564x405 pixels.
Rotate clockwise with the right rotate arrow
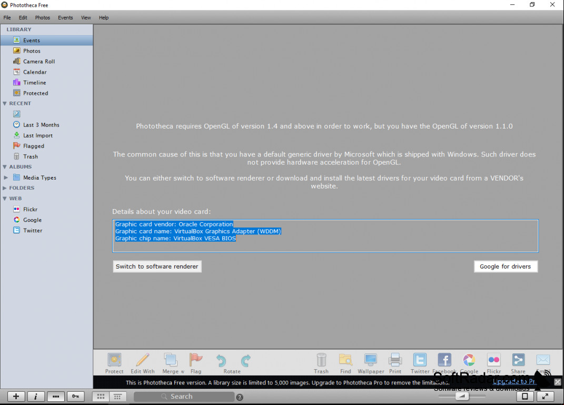pyautogui.click(x=246, y=360)
